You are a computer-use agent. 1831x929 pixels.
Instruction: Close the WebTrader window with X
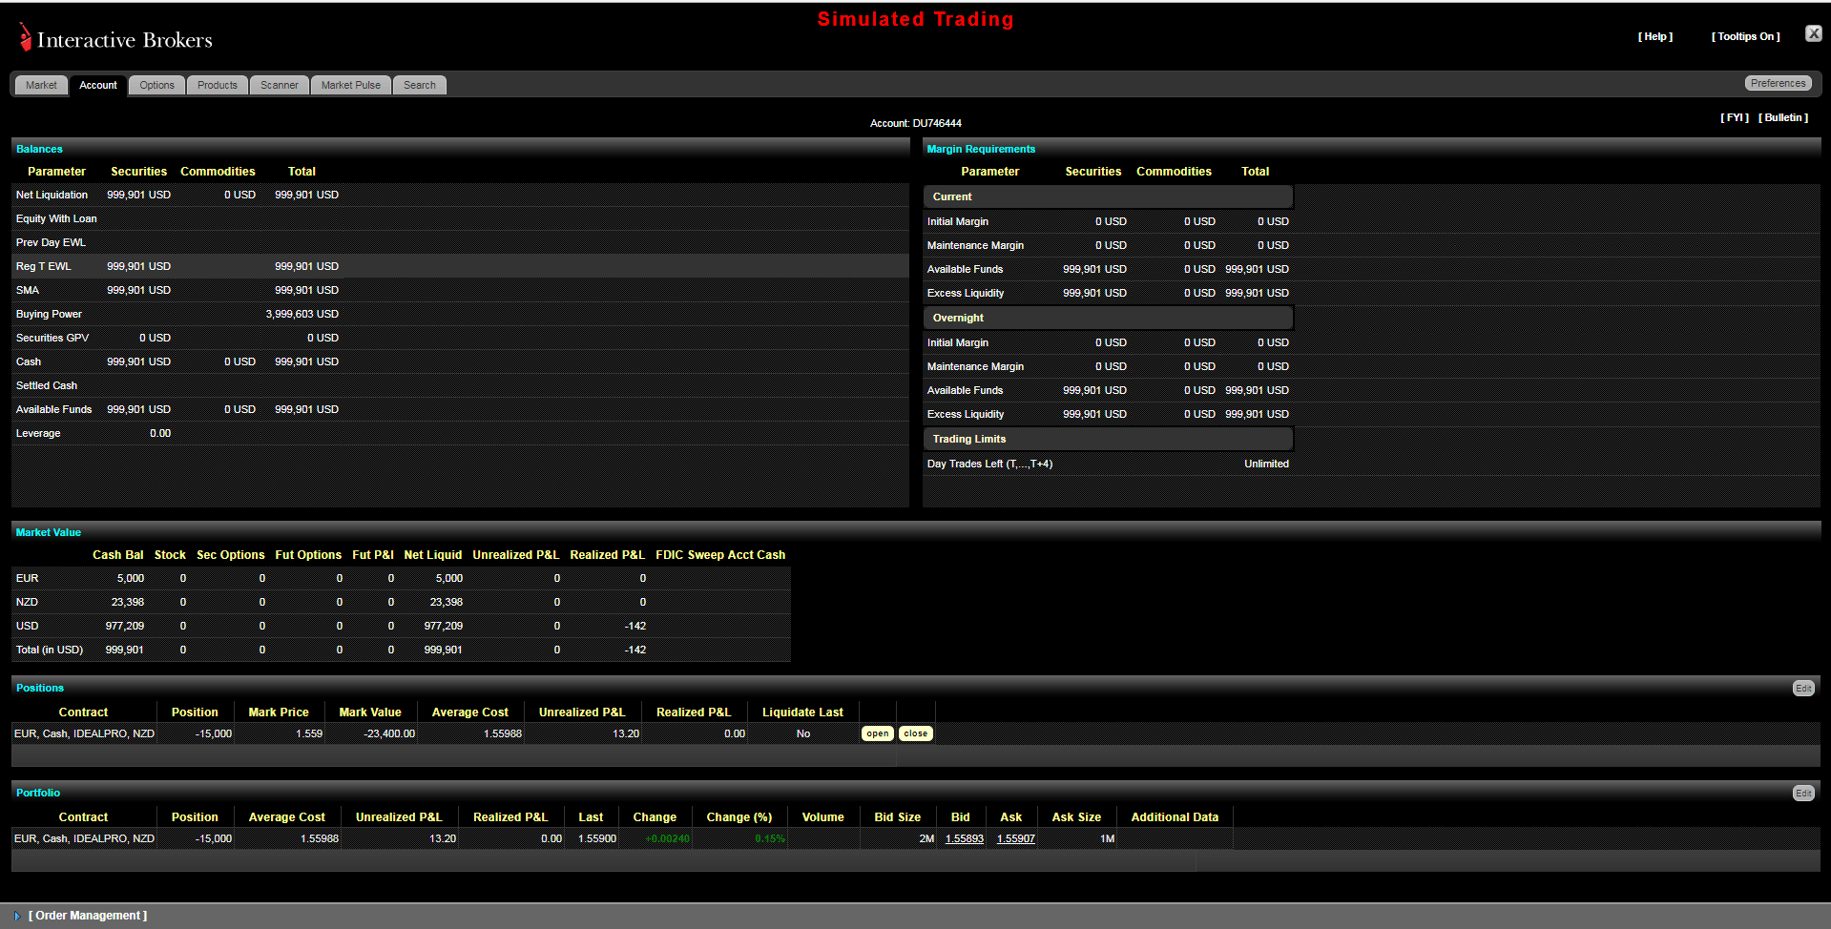pos(1813,33)
